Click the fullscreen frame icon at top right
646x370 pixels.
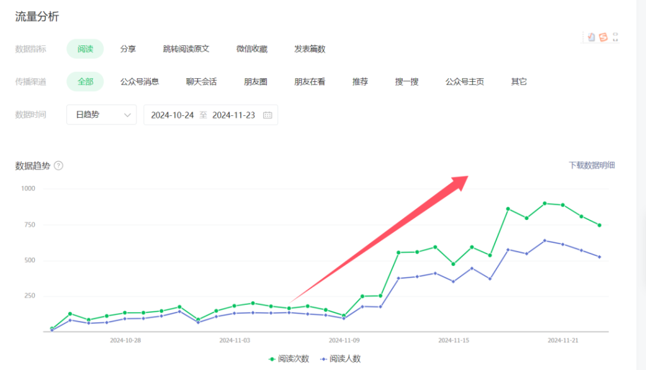pyautogui.click(x=616, y=37)
